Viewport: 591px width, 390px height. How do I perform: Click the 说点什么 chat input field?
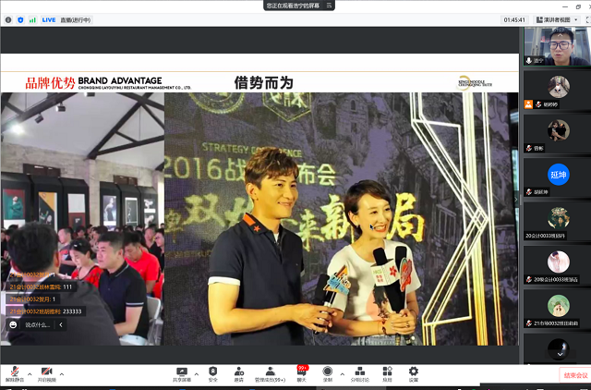(x=39, y=324)
